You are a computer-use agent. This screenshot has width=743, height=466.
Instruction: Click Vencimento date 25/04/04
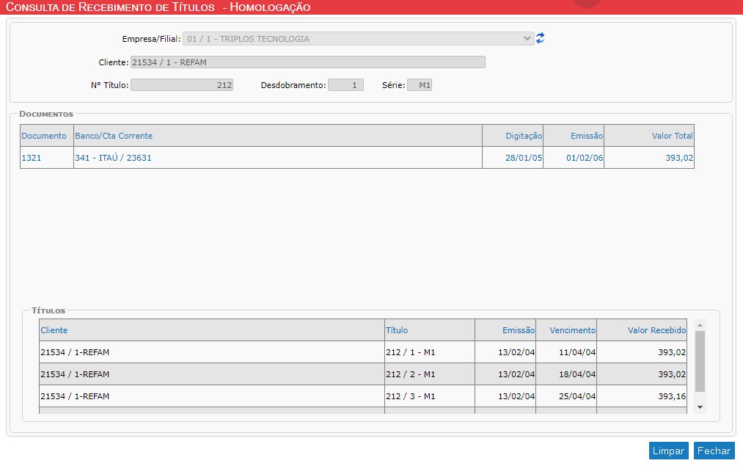(x=577, y=396)
